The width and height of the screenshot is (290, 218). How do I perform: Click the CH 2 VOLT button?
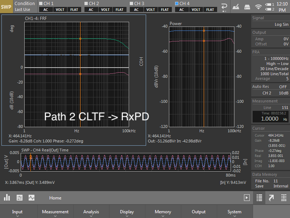click(105, 9)
